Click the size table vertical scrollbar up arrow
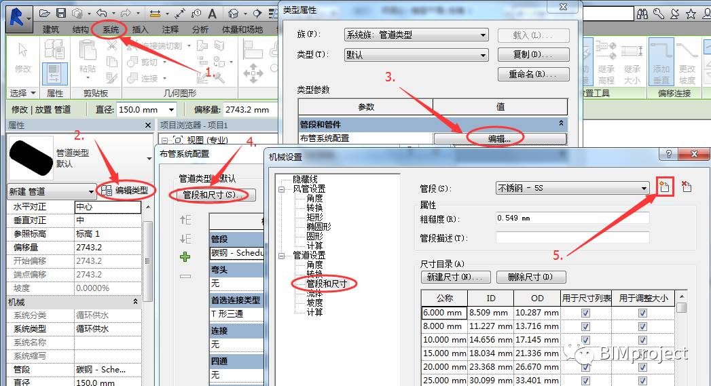 (x=681, y=296)
